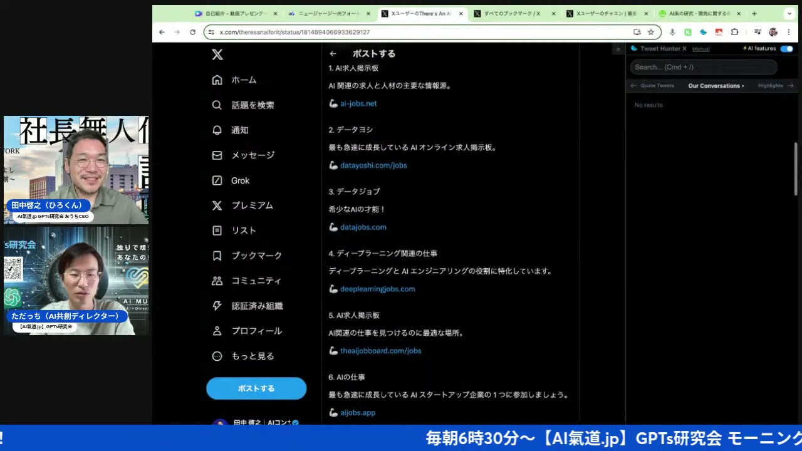802x451 pixels.
Task: Click the 'No results' text
Action: coord(648,105)
